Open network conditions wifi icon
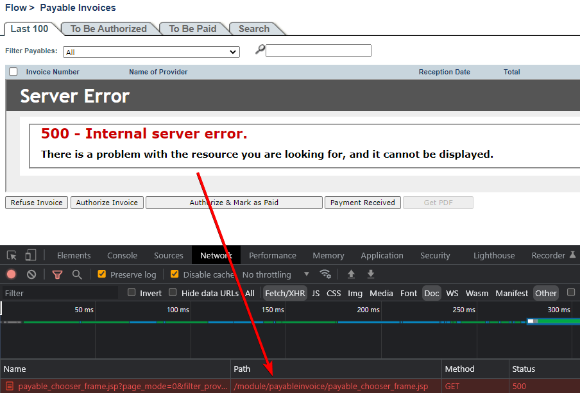 pyautogui.click(x=325, y=274)
